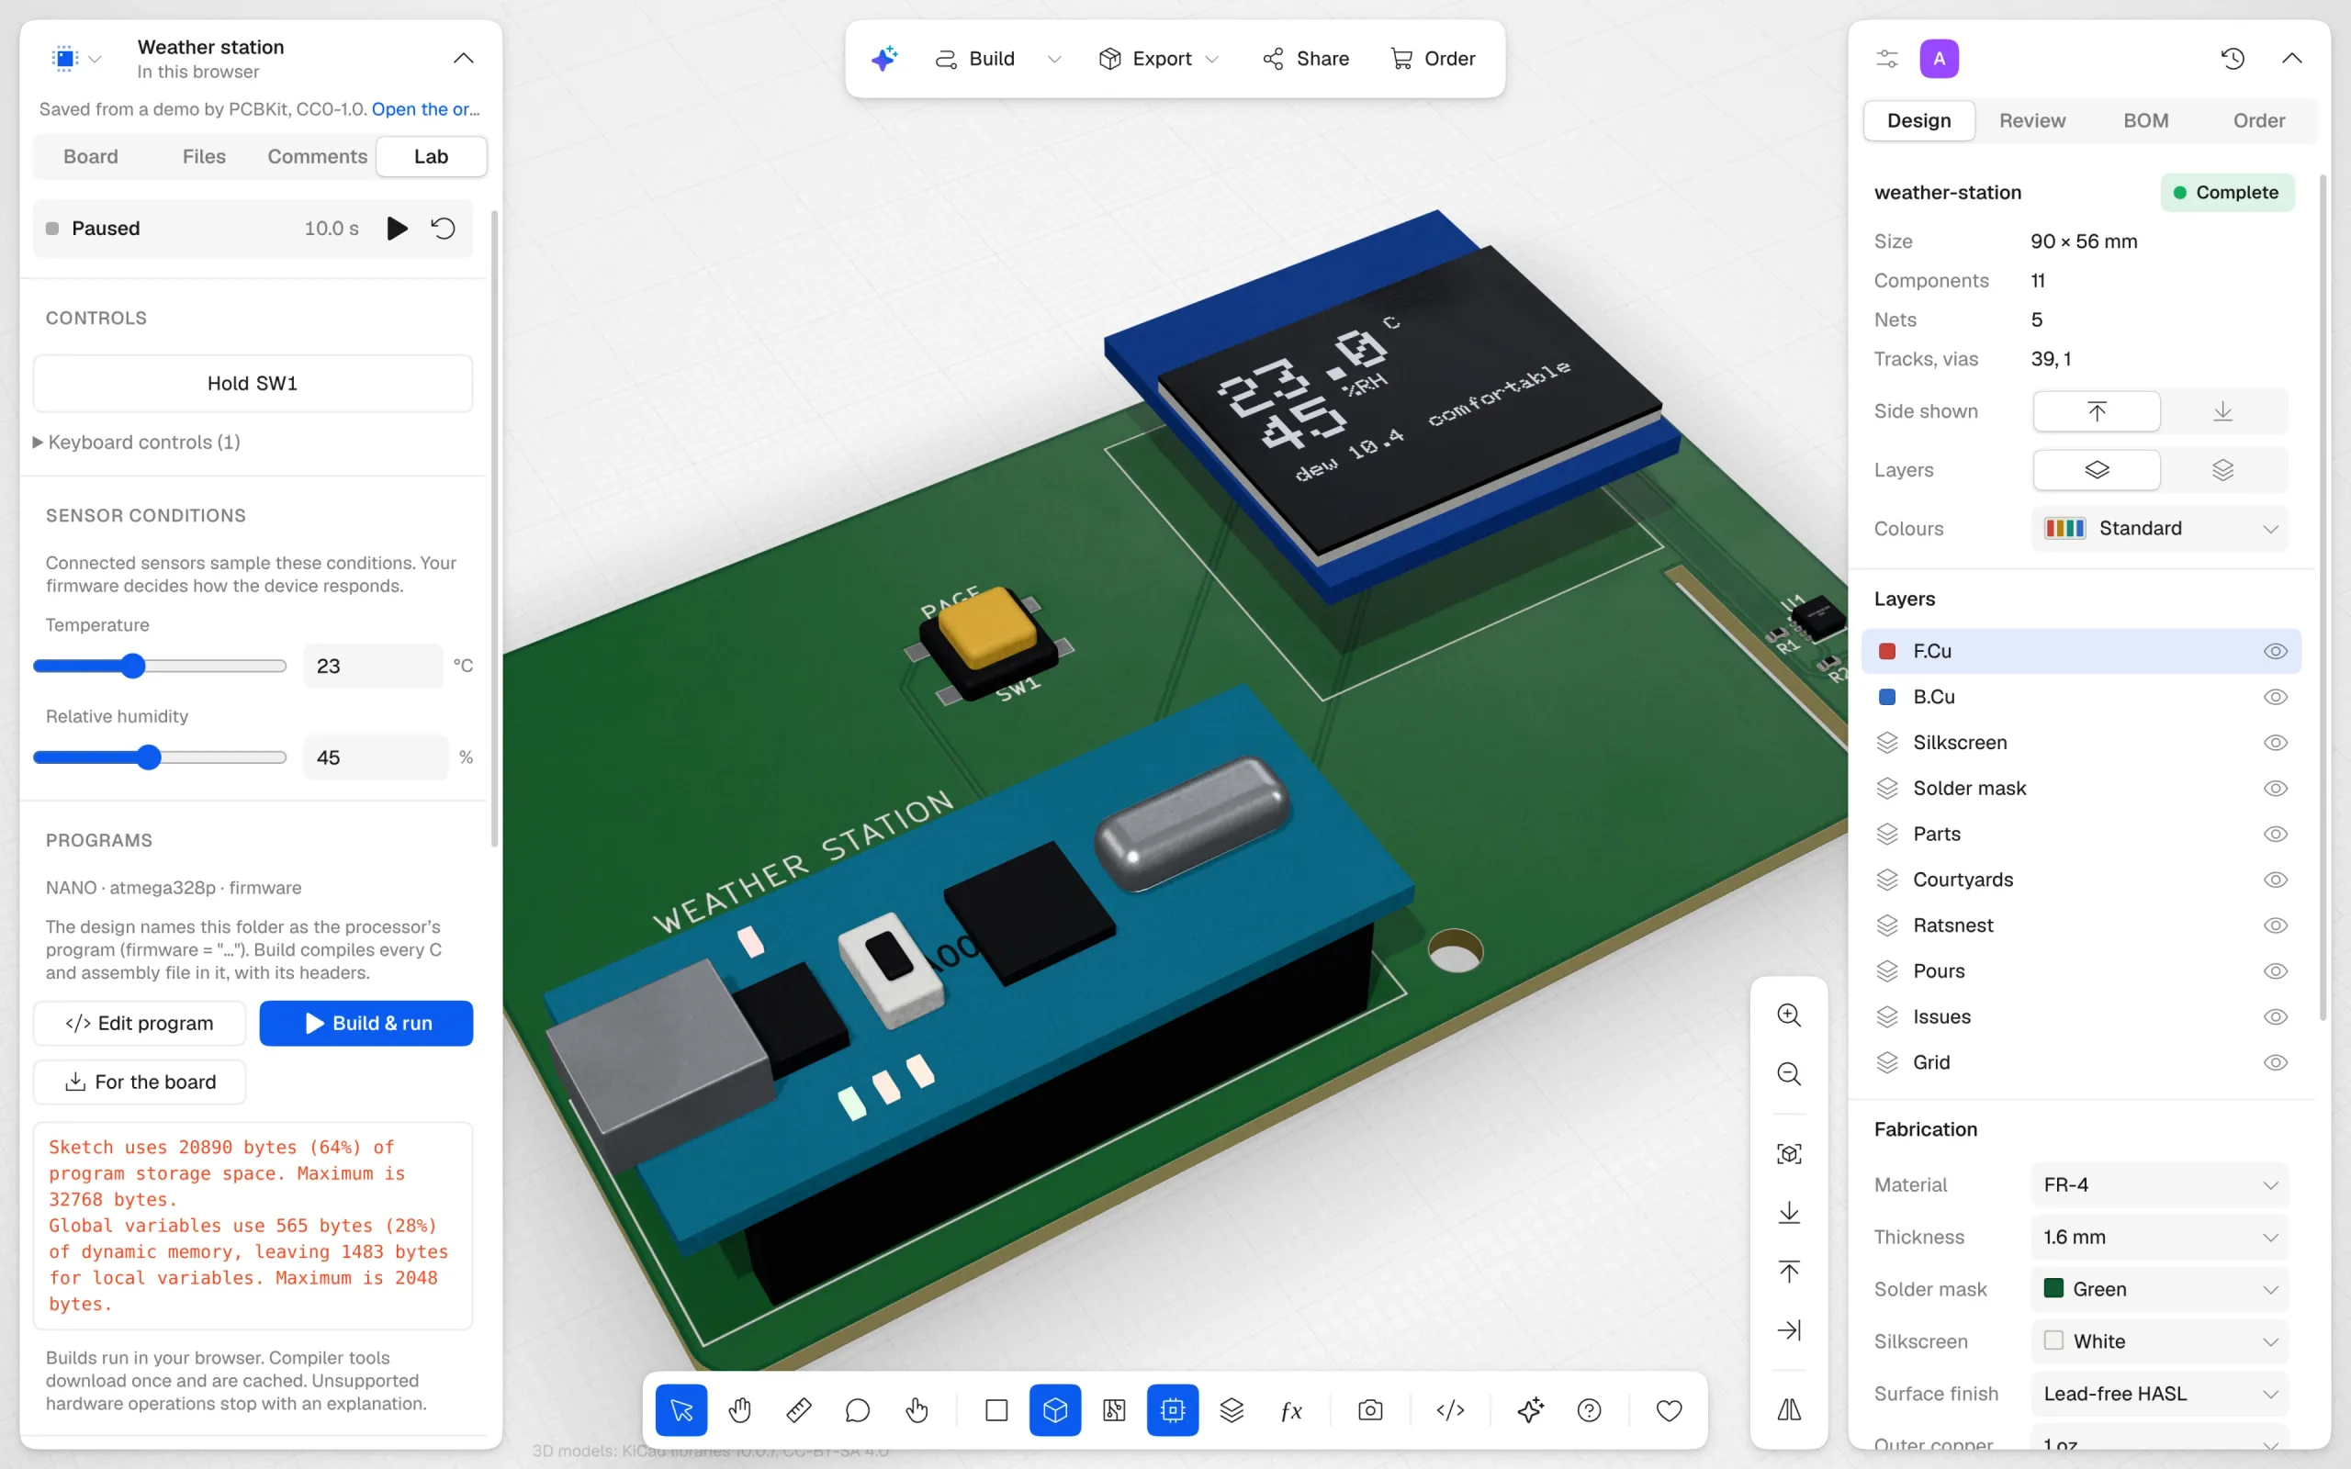Open the settings sliders icon
Image resolution: width=2351 pixels, height=1469 pixels.
click(1886, 58)
